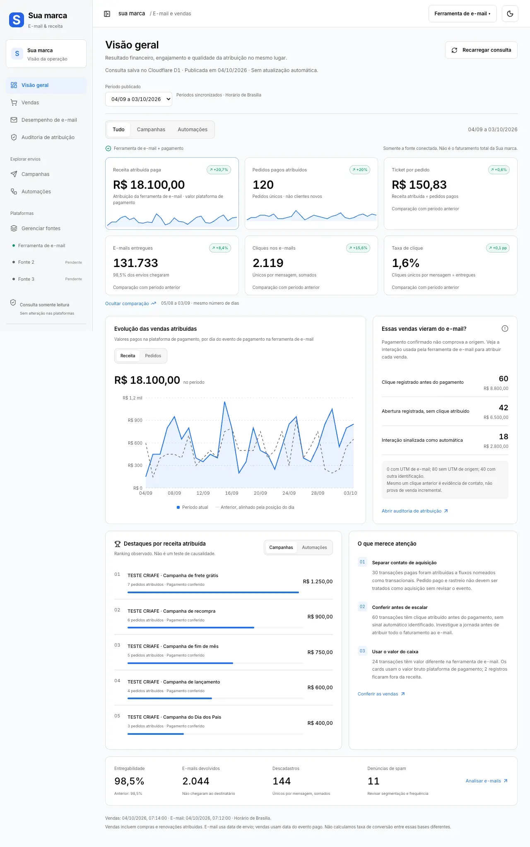Screen dimensions: 530x847
Task: Switch the Destaques ranking to Automações
Action: click(x=315, y=547)
